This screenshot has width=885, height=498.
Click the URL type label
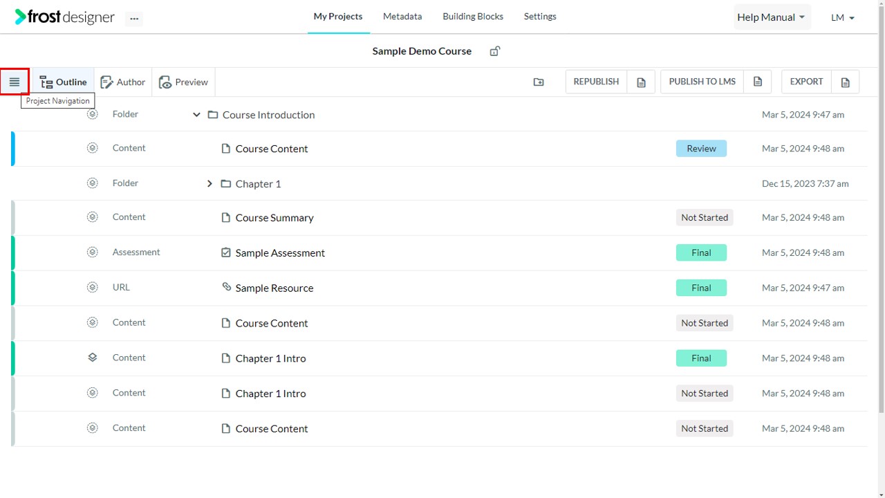tap(121, 287)
